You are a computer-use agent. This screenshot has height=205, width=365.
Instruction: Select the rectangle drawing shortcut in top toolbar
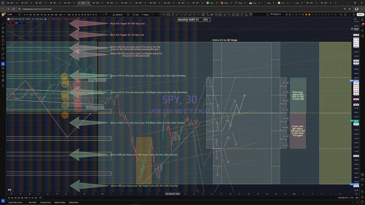pyautogui.click(x=168, y=14)
